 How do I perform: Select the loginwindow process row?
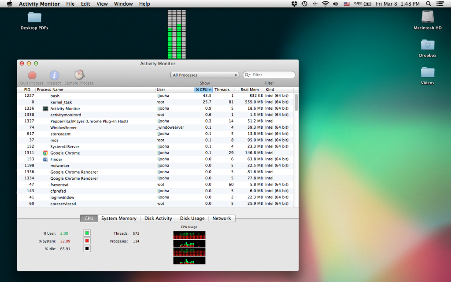click(155, 197)
